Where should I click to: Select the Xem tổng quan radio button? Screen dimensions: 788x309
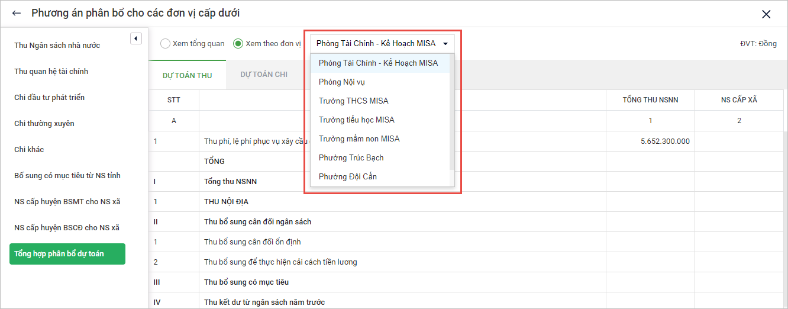coord(165,44)
